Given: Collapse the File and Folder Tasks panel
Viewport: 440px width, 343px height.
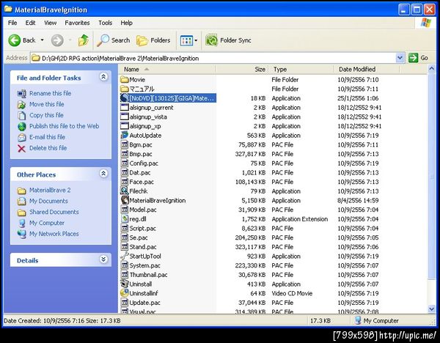Looking at the screenshot, I should point(103,77).
